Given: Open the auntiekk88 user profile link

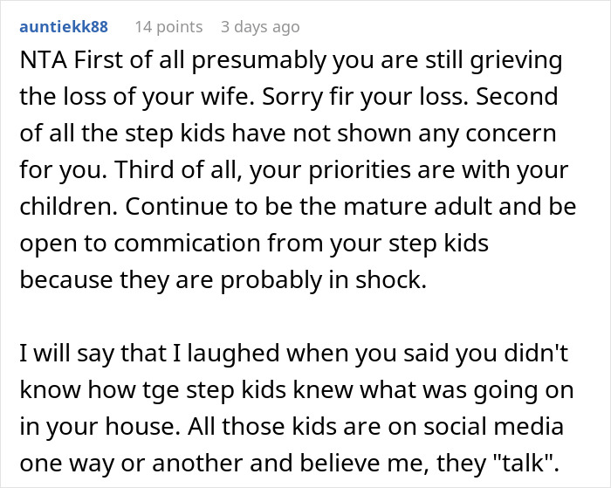Looking at the screenshot, I should 65,26.
